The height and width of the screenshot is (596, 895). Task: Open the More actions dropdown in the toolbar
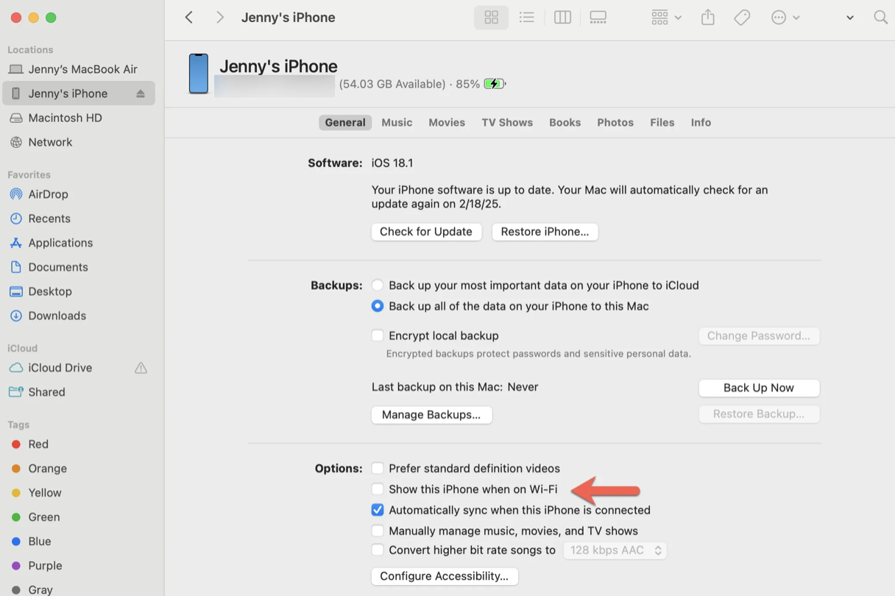pos(780,17)
